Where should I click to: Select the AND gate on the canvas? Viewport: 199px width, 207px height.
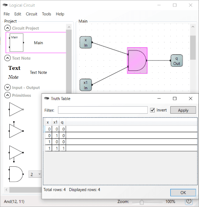point(137,61)
